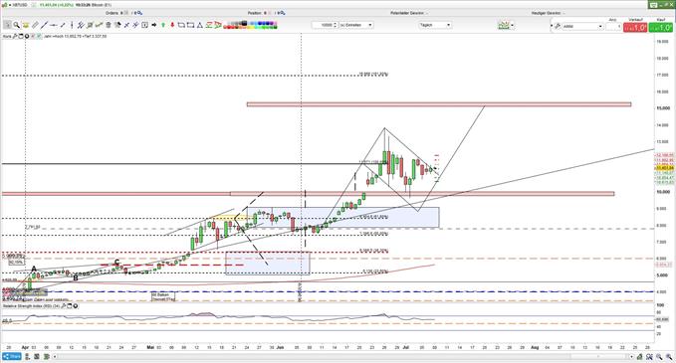The image size is (676, 363).
Task: Add a green up arrow marker
Action: (163, 25)
